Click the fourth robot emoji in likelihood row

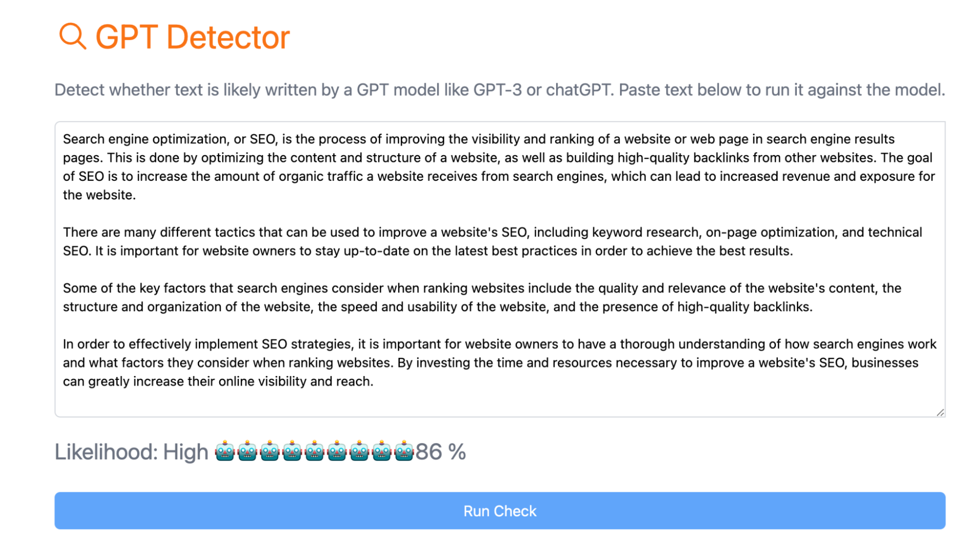292,451
